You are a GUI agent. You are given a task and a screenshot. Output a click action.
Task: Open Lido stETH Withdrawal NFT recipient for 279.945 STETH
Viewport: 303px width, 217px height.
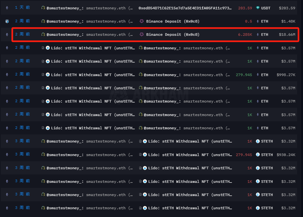[x=190, y=155]
